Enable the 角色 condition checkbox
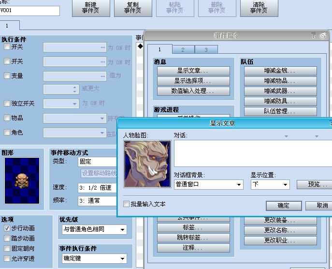 [7, 133]
